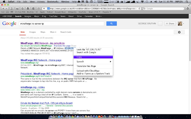Viewport: 191px width, 119px height.
Task: Open YouTube from the black Google bar
Action: click(53, 16)
